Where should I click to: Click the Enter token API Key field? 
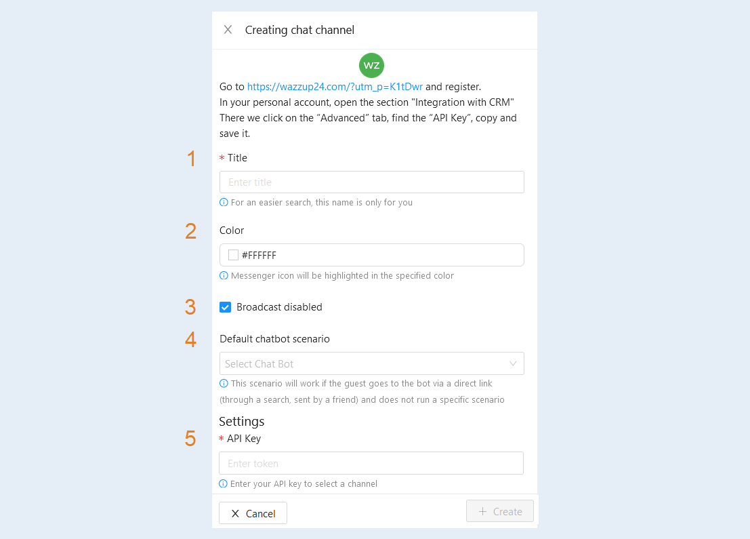coord(371,463)
